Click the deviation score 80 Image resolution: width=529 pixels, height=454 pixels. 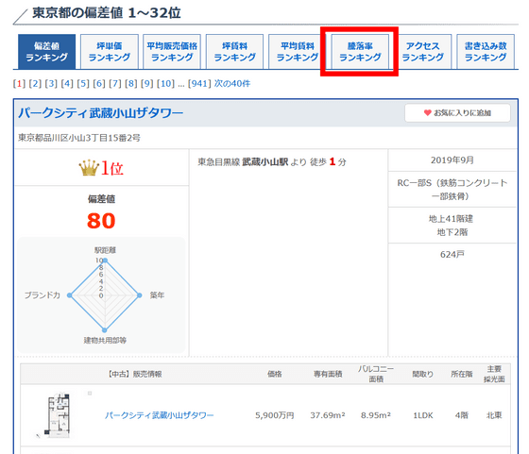point(101,221)
